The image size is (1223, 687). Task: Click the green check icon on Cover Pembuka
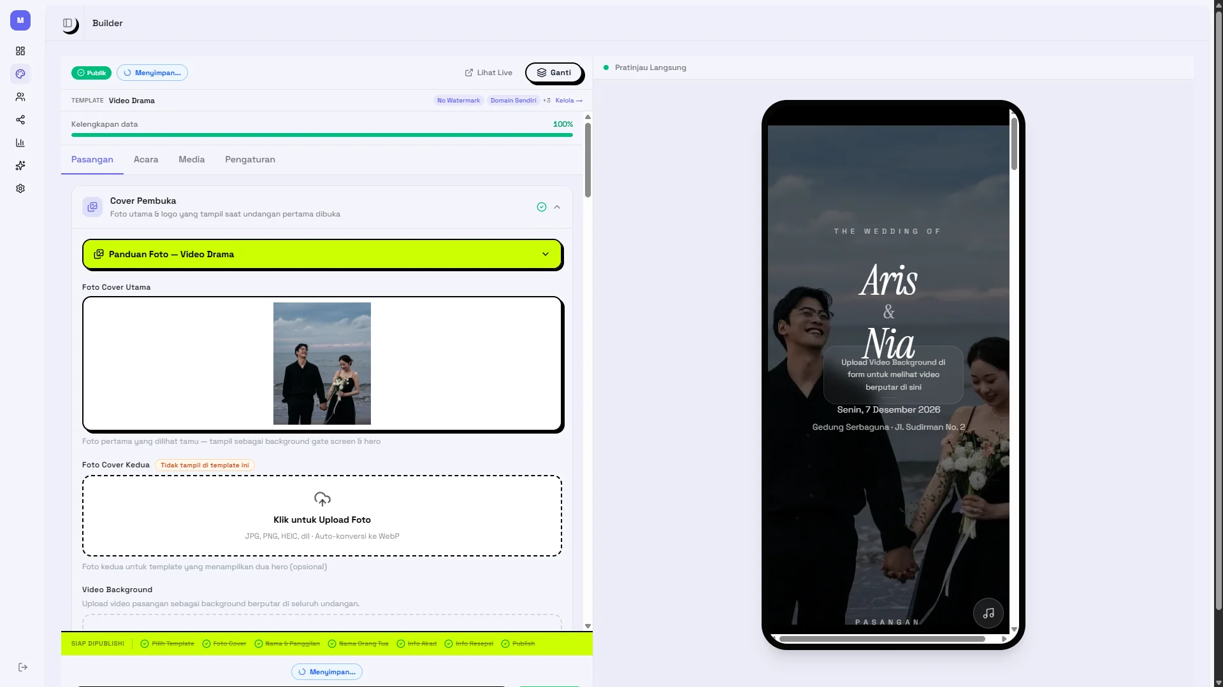coord(542,207)
